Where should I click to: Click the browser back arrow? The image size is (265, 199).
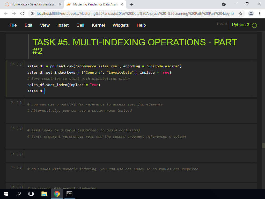tap(6, 13)
